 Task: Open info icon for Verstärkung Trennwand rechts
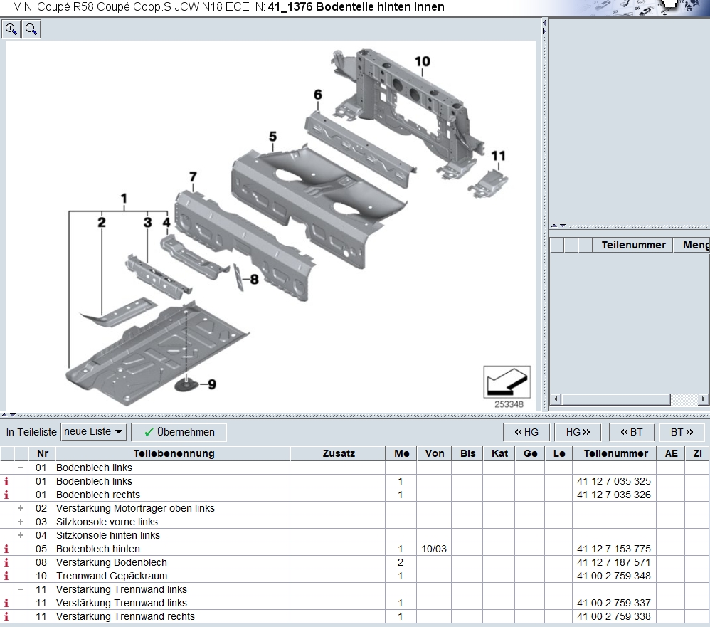pyautogui.click(x=6, y=616)
